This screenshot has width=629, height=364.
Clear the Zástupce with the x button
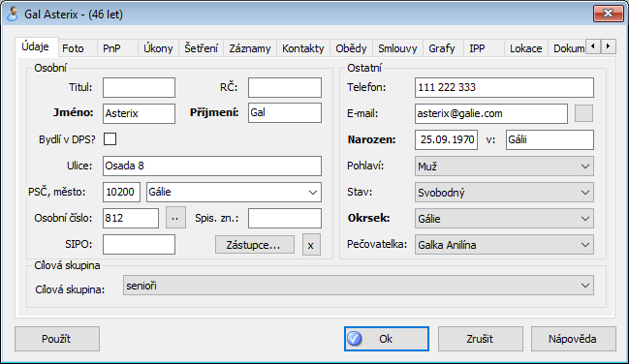point(311,245)
